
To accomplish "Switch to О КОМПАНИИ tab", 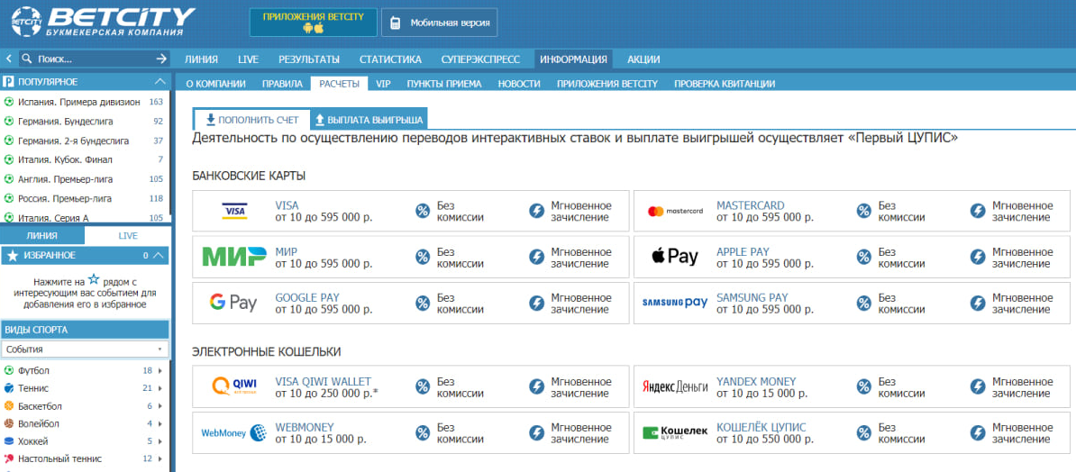I will click(x=215, y=84).
